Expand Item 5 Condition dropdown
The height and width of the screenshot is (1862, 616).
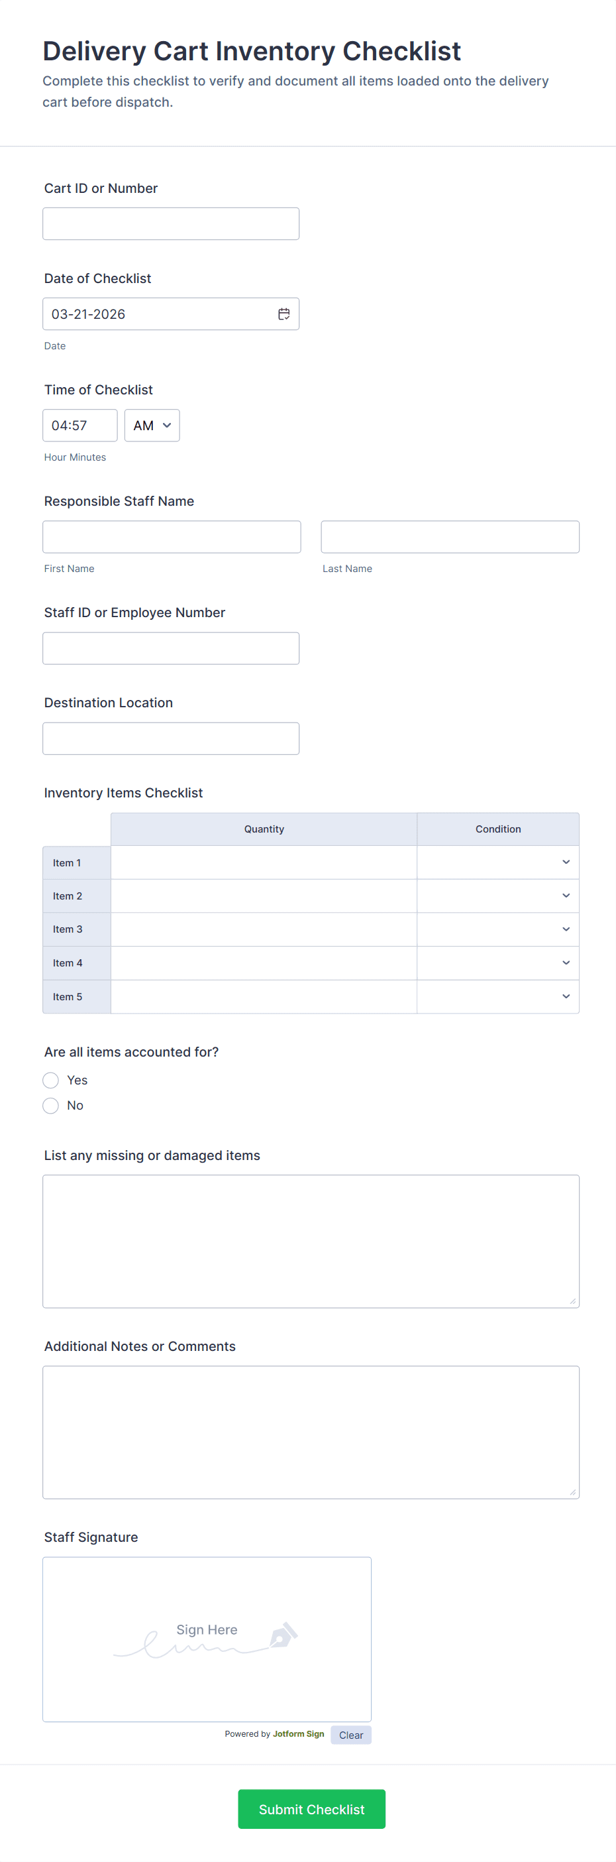click(x=497, y=997)
